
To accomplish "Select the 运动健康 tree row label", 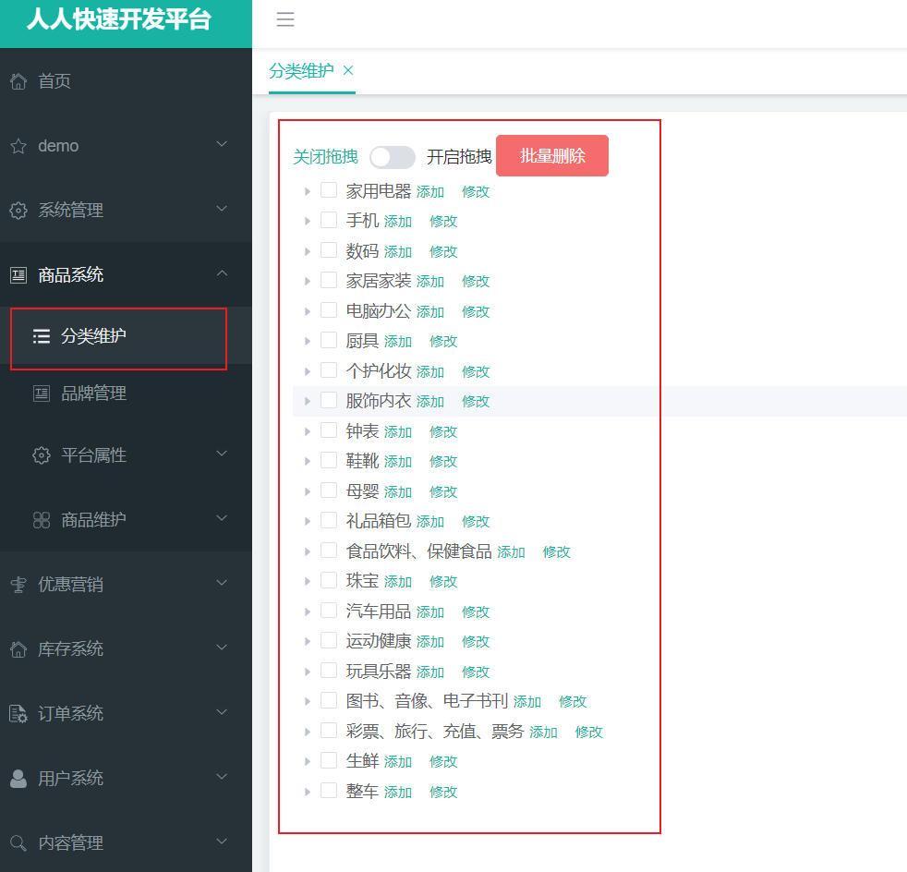I will click(x=379, y=641).
